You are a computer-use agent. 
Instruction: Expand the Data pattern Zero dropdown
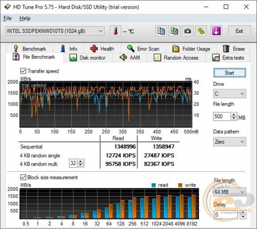[x=229, y=142]
